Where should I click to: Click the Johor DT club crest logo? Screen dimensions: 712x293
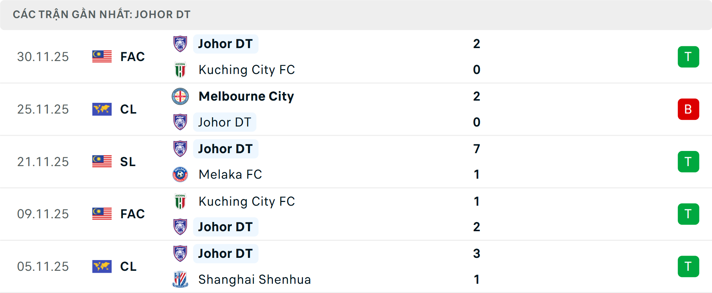[x=181, y=44]
